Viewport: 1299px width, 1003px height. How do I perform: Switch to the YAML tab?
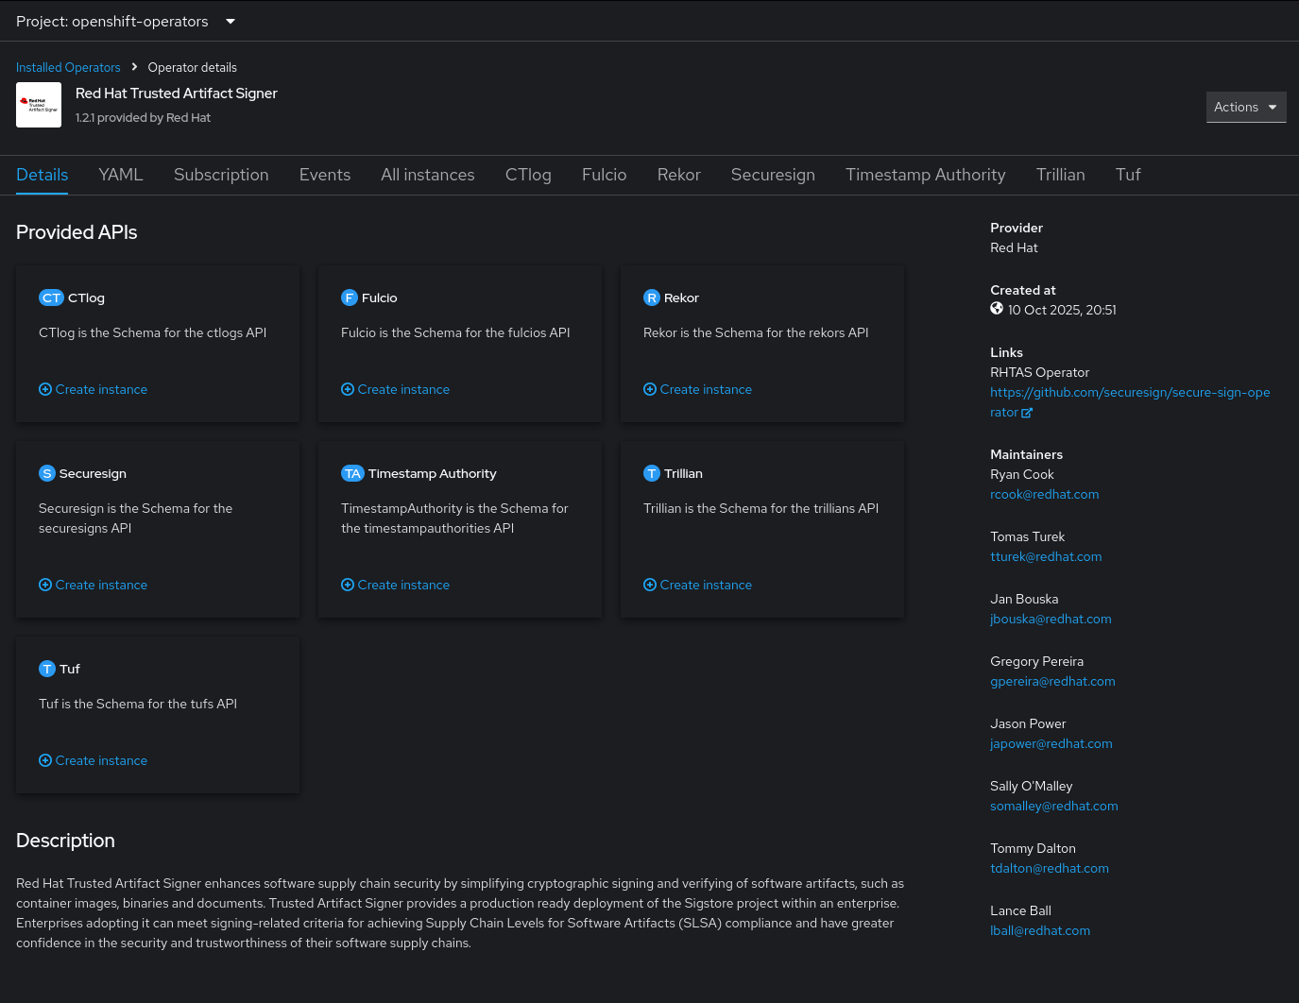pos(121,175)
